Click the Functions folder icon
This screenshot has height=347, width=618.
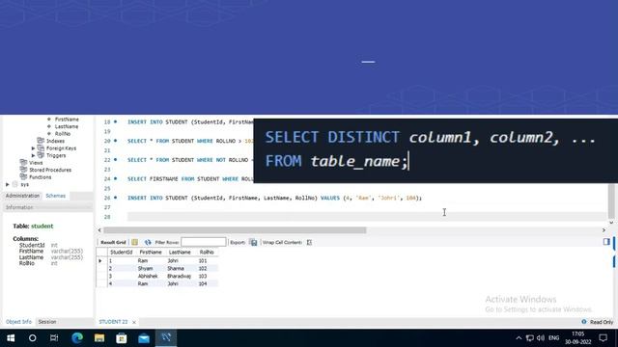(23, 176)
